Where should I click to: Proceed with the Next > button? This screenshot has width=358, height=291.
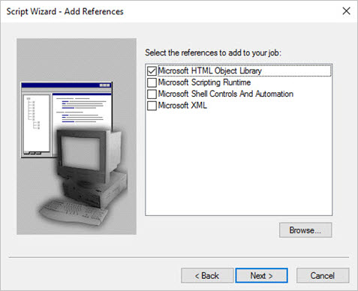[x=261, y=275]
